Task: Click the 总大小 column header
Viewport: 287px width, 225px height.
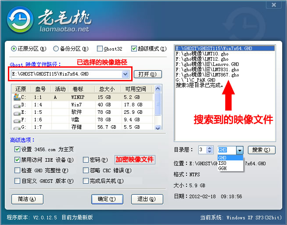Action: tap(108, 89)
